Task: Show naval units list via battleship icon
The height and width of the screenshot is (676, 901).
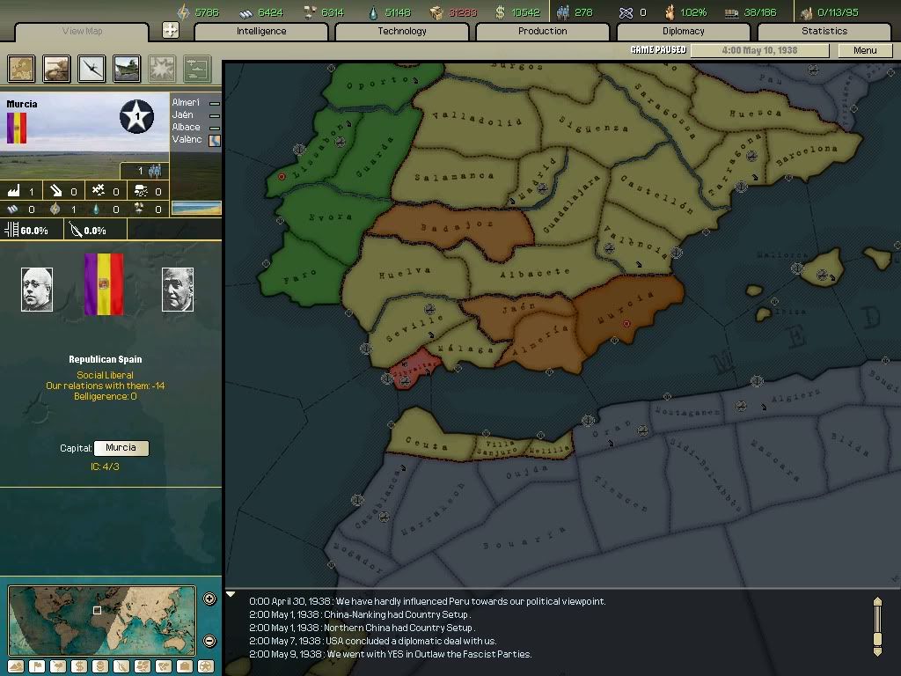Action: pos(127,69)
